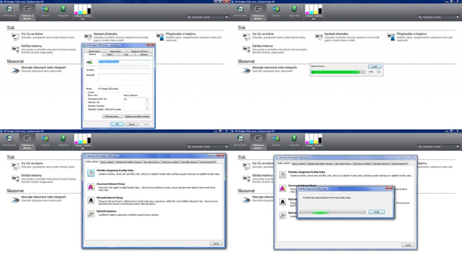Click printer name field in vlastnosti dialog
The width and height of the screenshot is (462, 256).
pos(124,62)
